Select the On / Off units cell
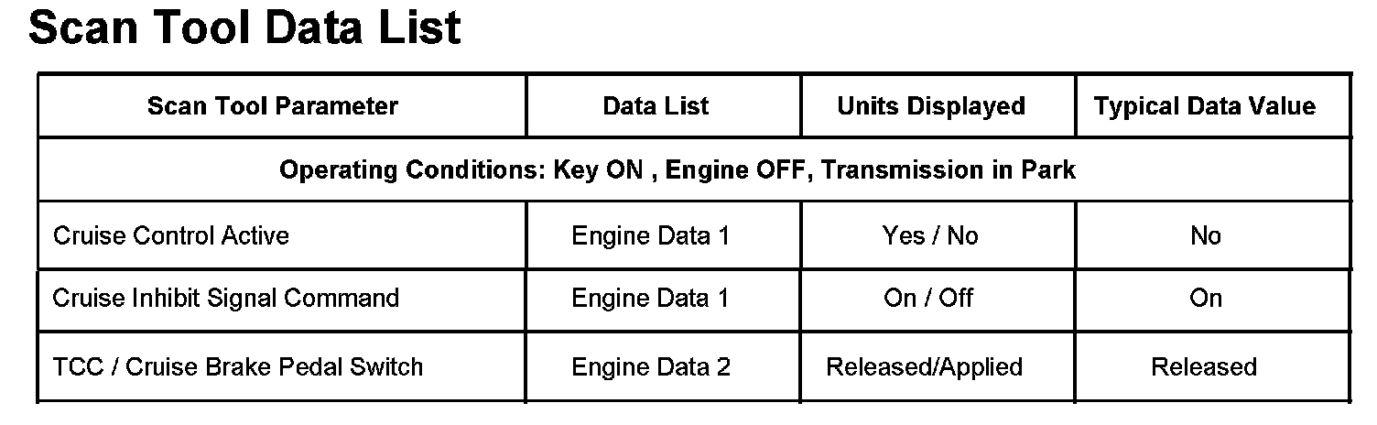 928,299
